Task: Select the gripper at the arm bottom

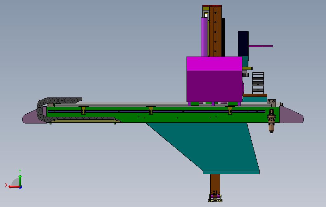Action: pyautogui.click(x=215, y=197)
